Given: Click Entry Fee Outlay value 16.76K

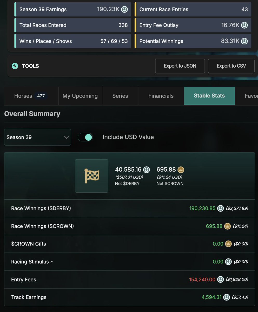Looking at the screenshot, I should coord(230,25).
